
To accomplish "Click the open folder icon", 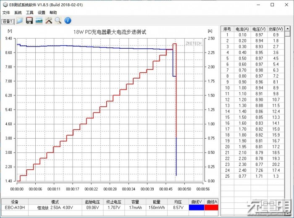I will pyautogui.click(x=19, y=21).
